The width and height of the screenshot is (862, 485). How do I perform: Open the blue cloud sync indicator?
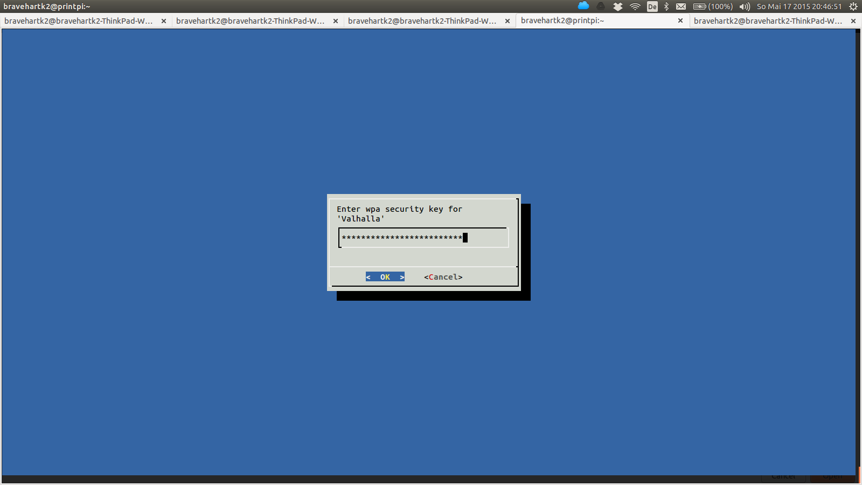583,6
